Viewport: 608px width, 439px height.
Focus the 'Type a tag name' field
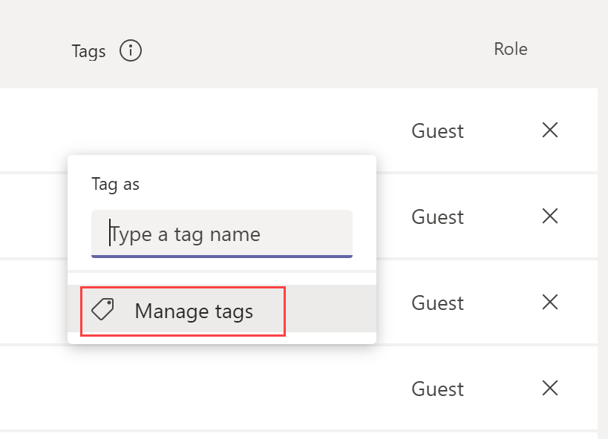coord(222,234)
